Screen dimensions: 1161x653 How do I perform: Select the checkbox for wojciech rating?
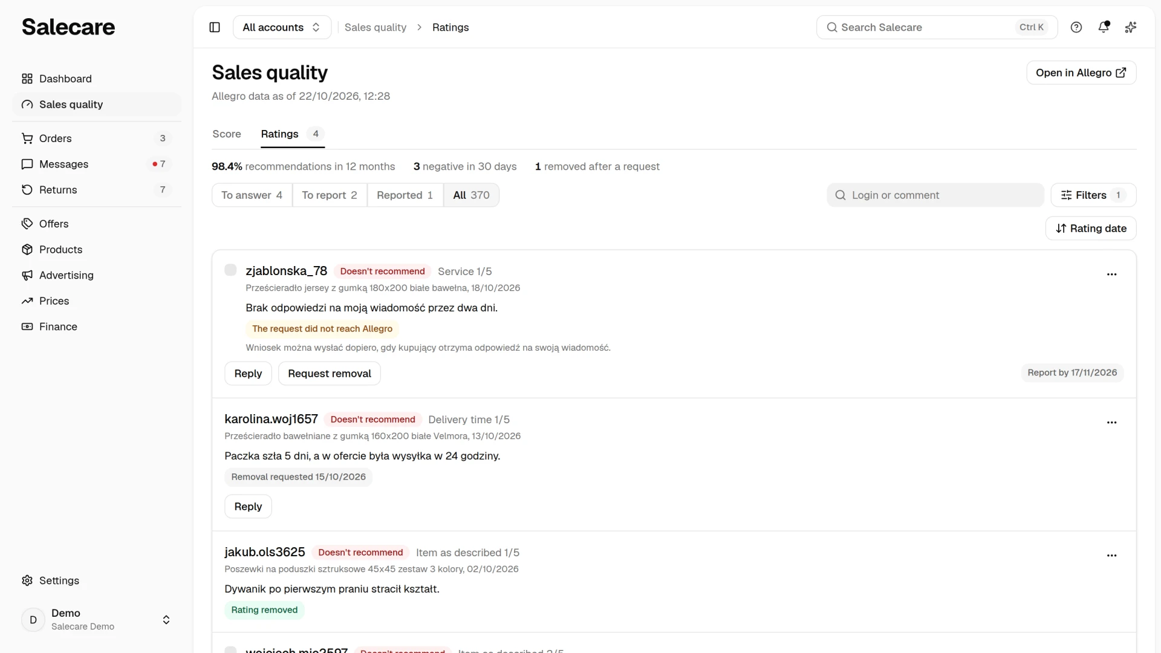coord(230,650)
